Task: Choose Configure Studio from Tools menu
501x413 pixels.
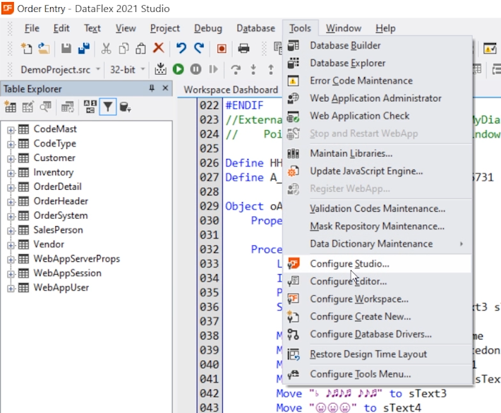Action: pyautogui.click(x=349, y=263)
